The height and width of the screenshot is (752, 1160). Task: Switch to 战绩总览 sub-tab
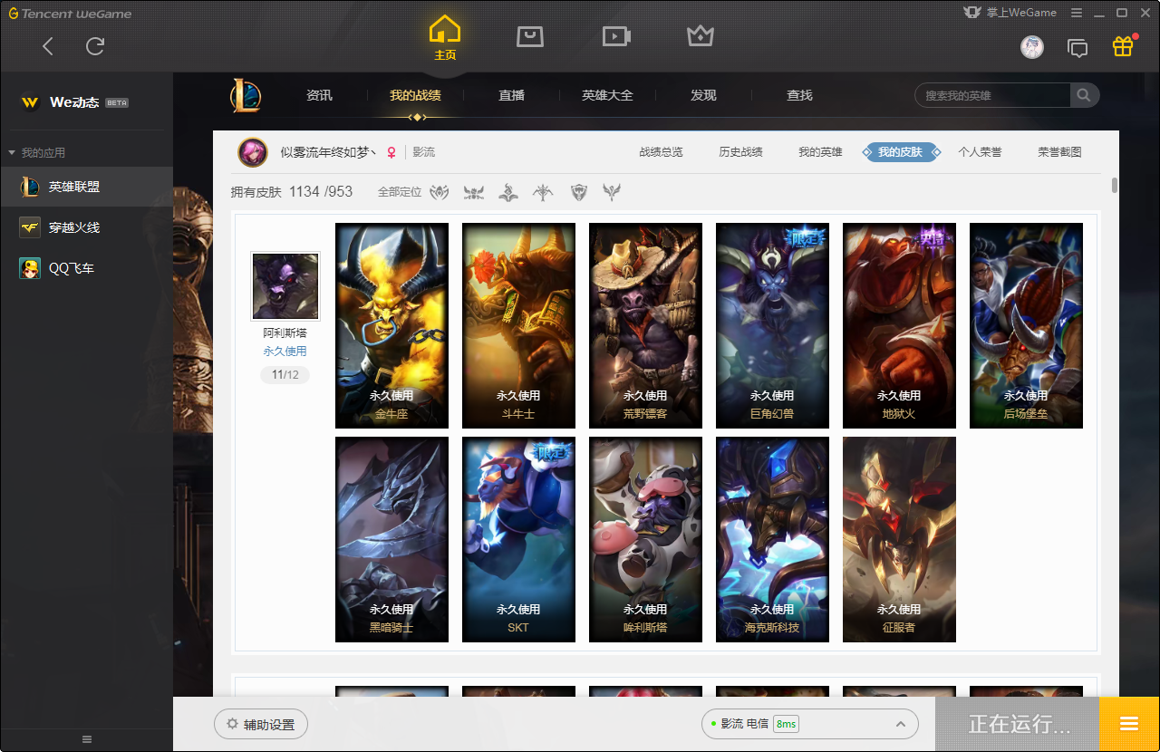[661, 152]
